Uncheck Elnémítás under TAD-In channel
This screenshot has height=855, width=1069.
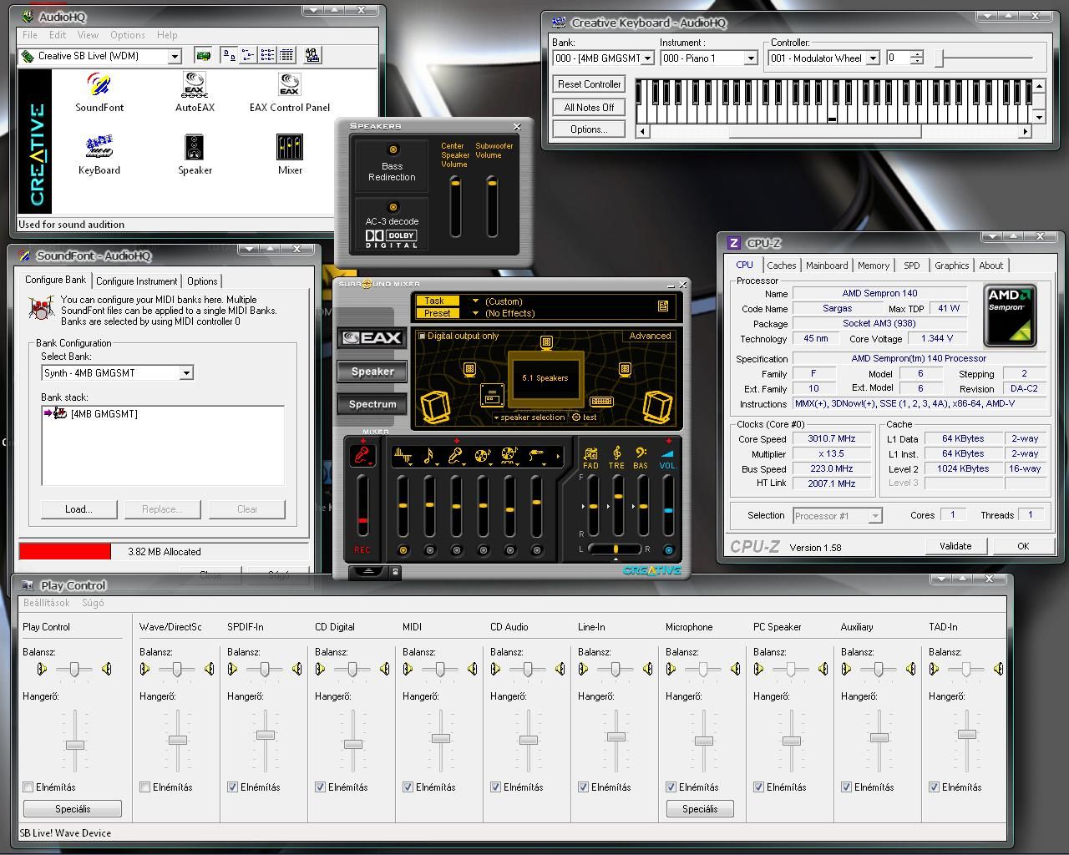tap(935, 787)
